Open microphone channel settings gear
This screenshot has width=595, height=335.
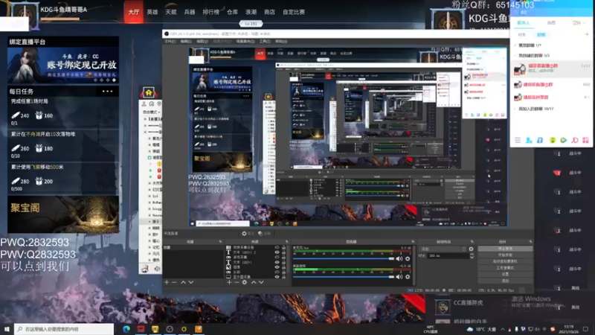pyautogui.click(x=408, y=258)
